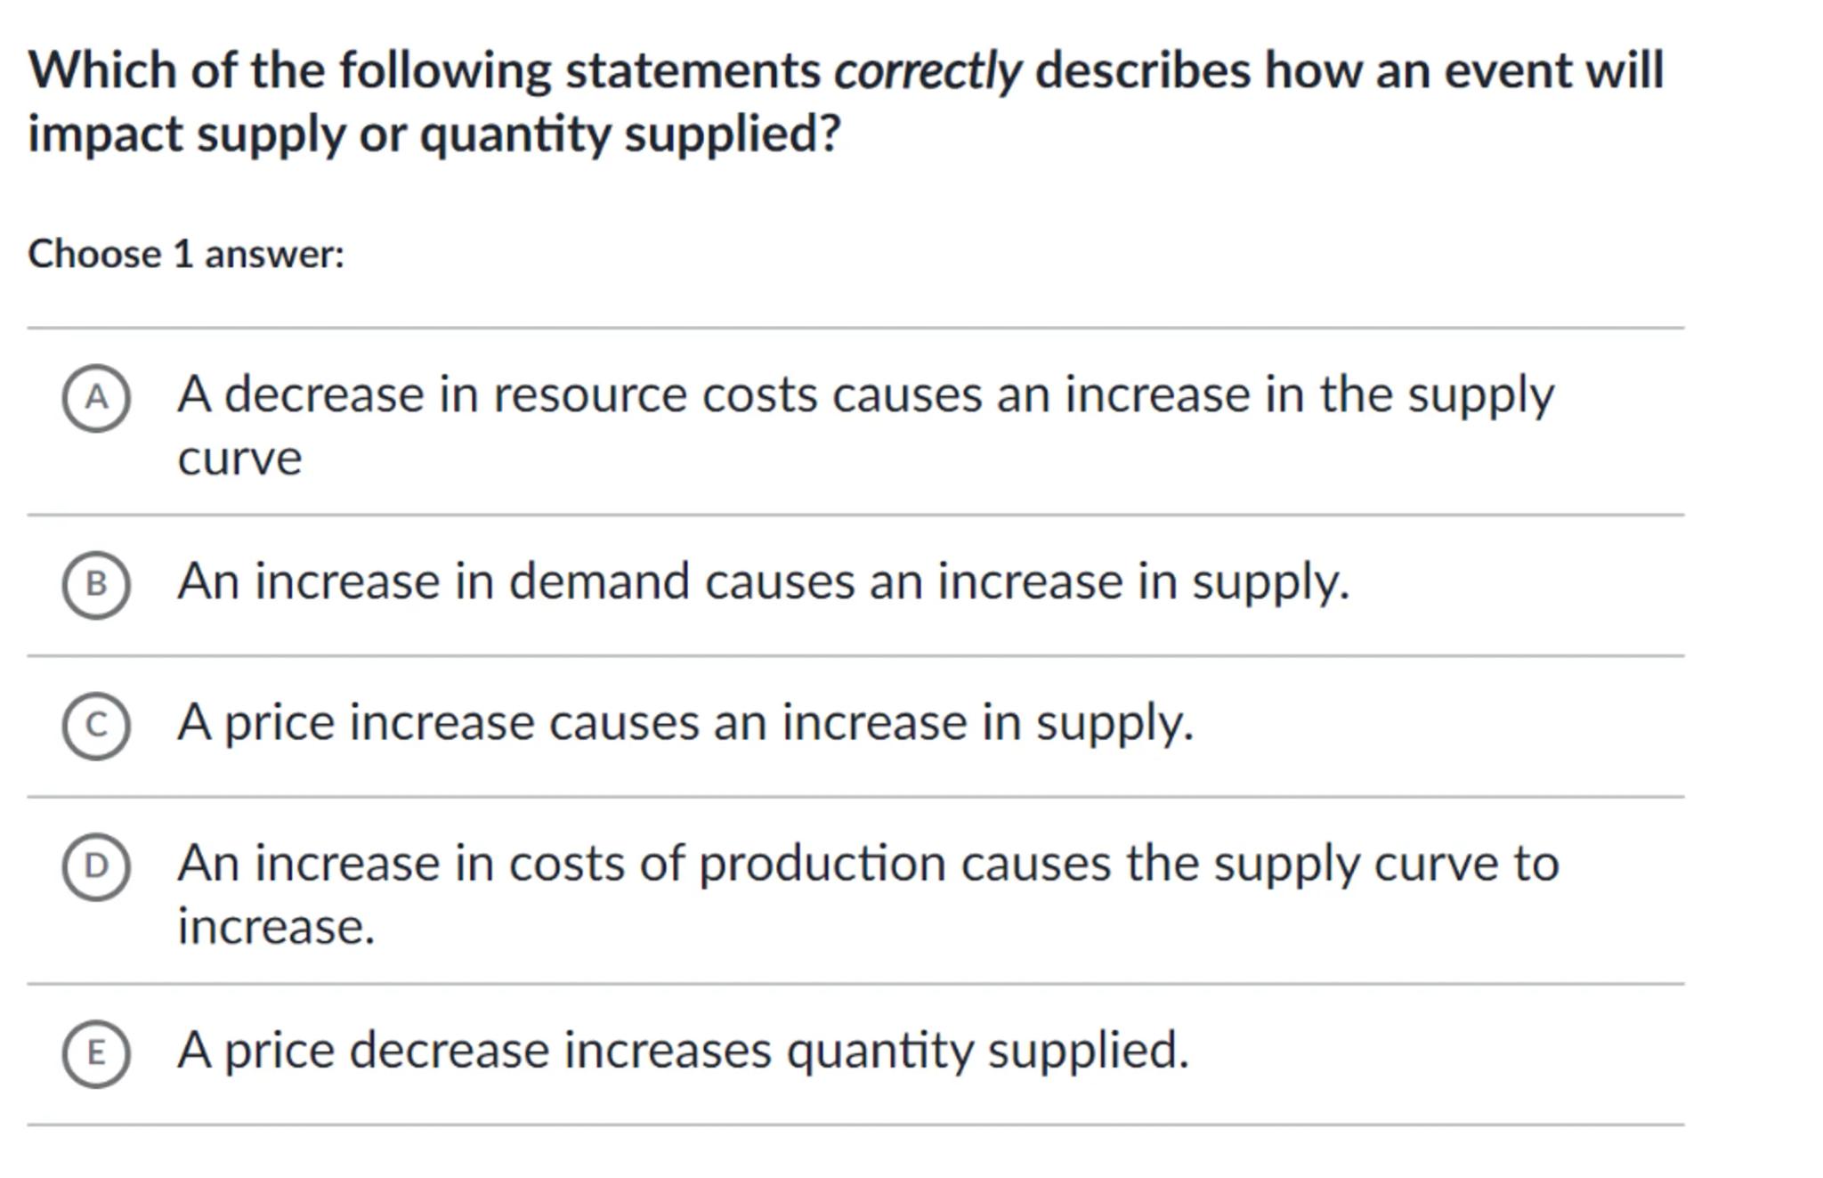This screenshot has height=1178, width=1823.
Task: Select radio button E
Action: click(96, 1053)
